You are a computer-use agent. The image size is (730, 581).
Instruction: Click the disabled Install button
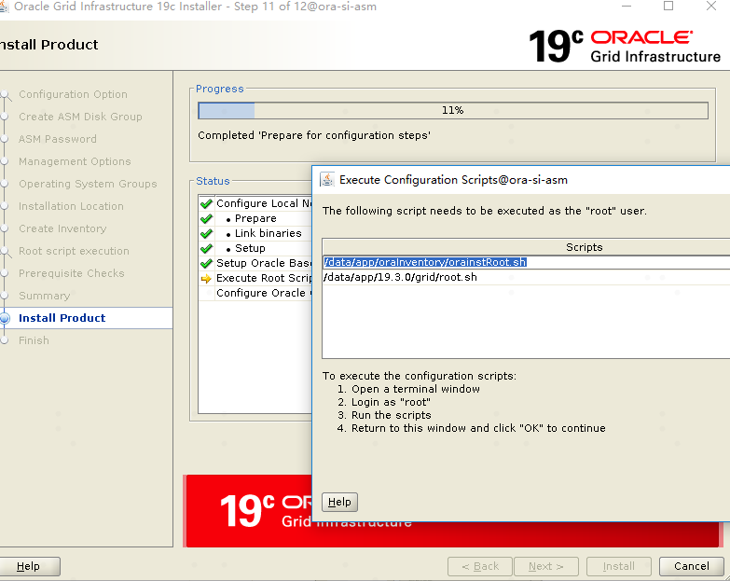tap(619, 566)
